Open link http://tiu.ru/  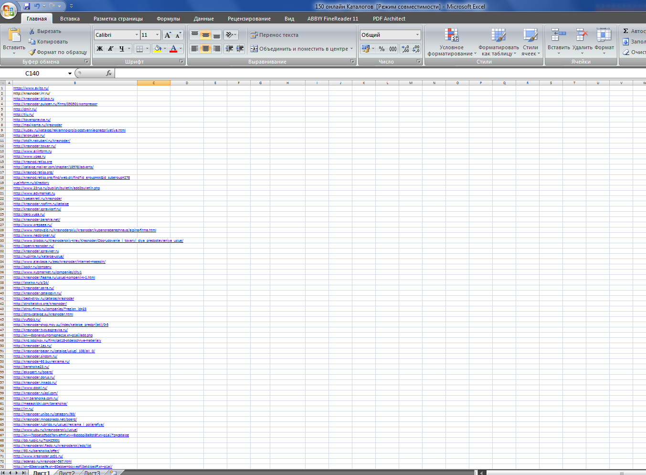click(24, 115)
